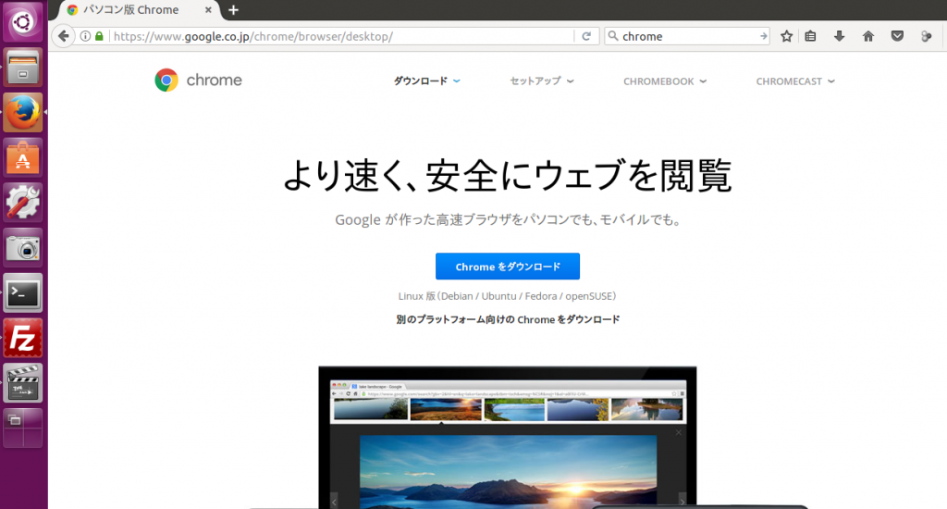Image resolution: width=947 pixels, height=509 pixels.
Task: Open a new tab with plus button
Action: (x=233, y=9)
